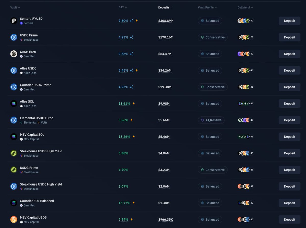Screen dimensions: 306x228
Task: Sort the table by the Vault column
Action: pos(15,8)
